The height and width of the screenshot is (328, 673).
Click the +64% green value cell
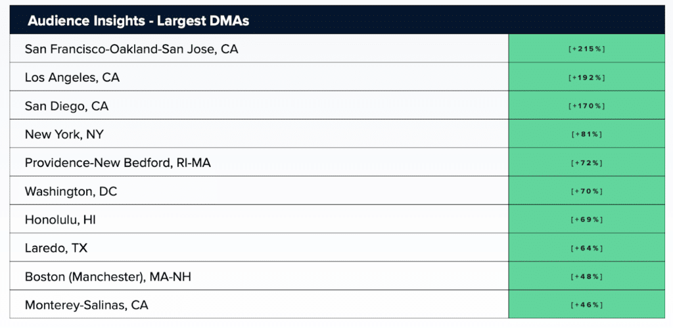tap(586, 248)
